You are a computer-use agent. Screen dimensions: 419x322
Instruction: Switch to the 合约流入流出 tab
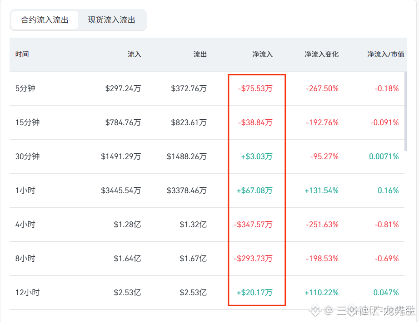coord(45,20)
